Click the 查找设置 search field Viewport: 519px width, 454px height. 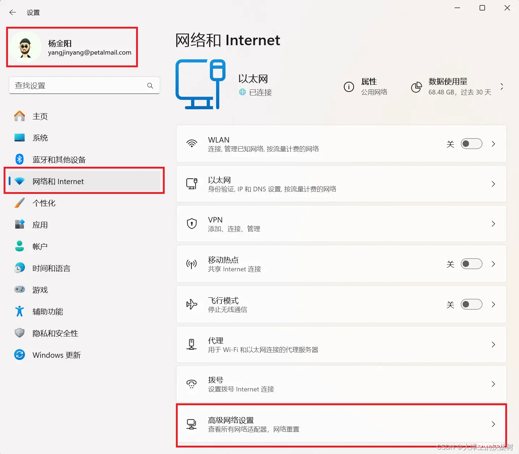(84, 86)
